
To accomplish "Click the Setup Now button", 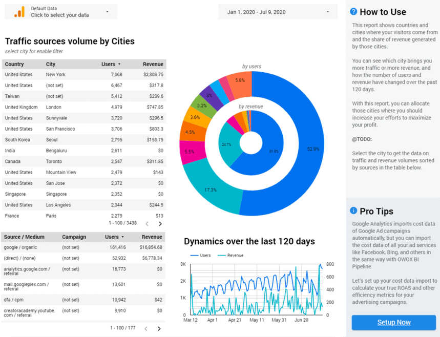I will [x=393, y=322].
